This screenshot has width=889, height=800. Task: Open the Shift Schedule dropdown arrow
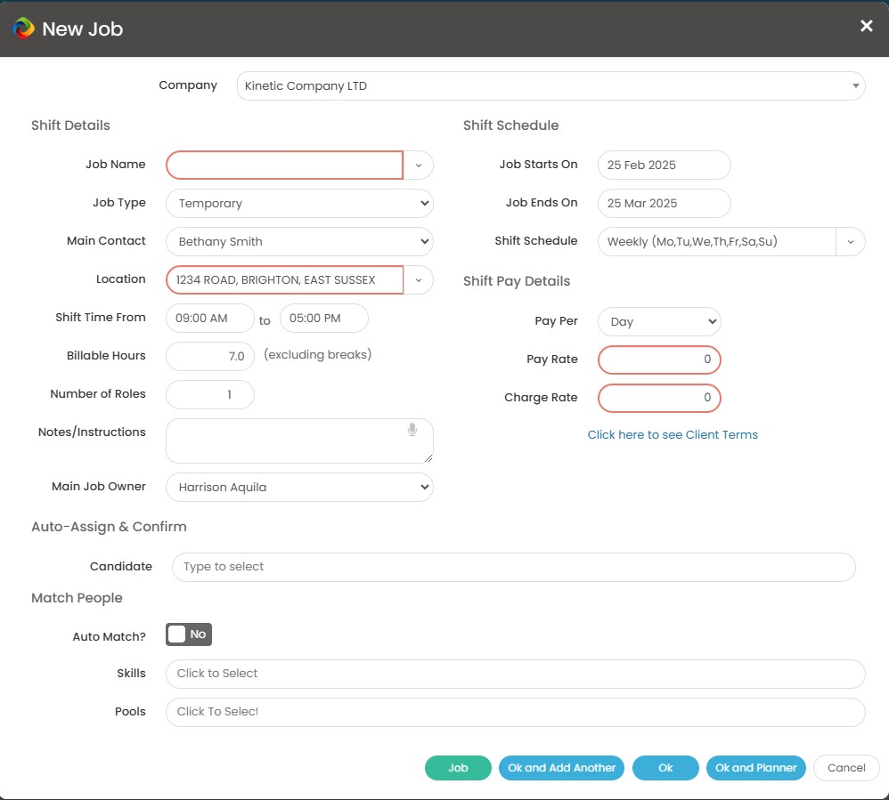[851, 242]
